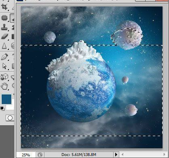Screen dimensions: 169x158
Task: Open the status bar options arrow menu
Action: 116,154
